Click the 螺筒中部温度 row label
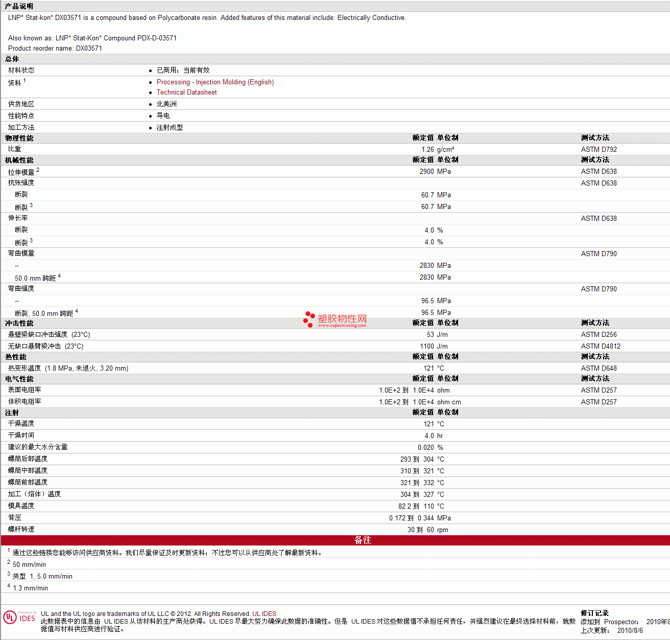The width and height of the screenshot is (670, 640). 28,471
